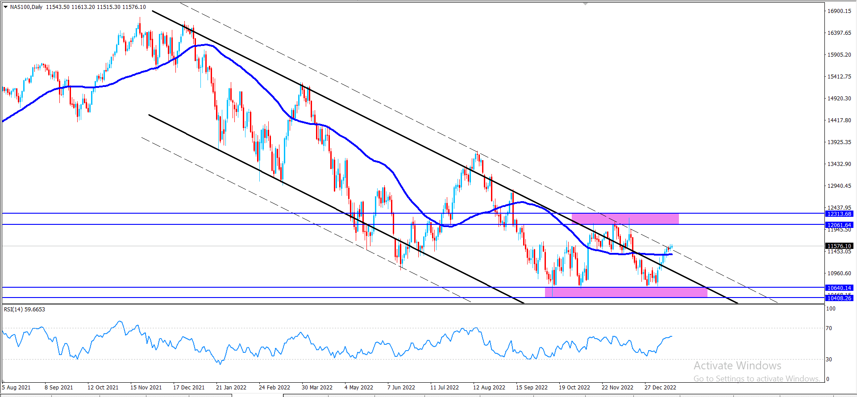Viewport: 857px width, 397px height.
Task: Click the lower pink support zone rectangle
Action: point(626,293)
